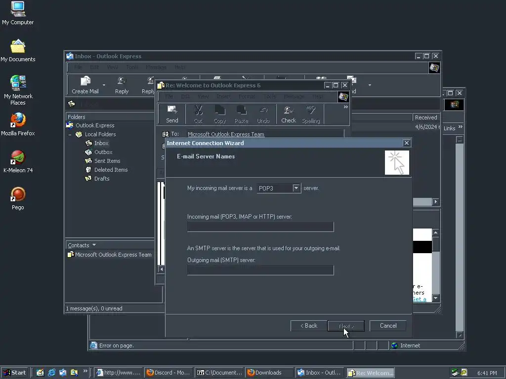Click the Show Desktop quick launch icon

point(40,373)
